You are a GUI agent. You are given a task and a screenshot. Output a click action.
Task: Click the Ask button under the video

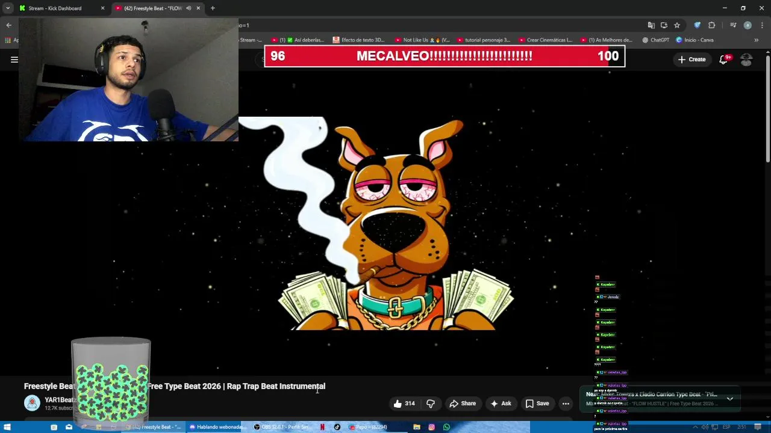point(501,404)
